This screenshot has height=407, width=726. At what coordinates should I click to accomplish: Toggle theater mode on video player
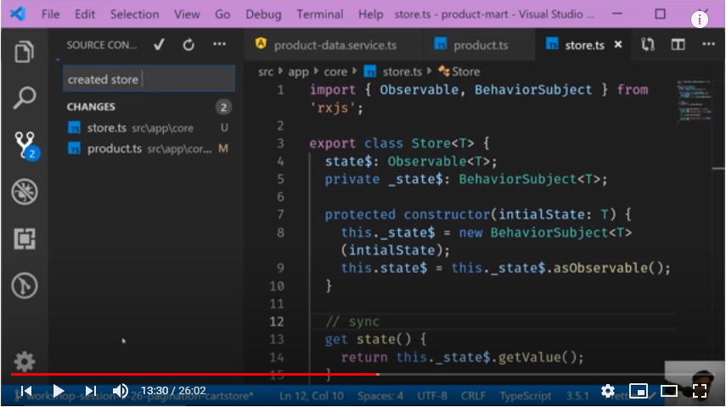(669, 391)
